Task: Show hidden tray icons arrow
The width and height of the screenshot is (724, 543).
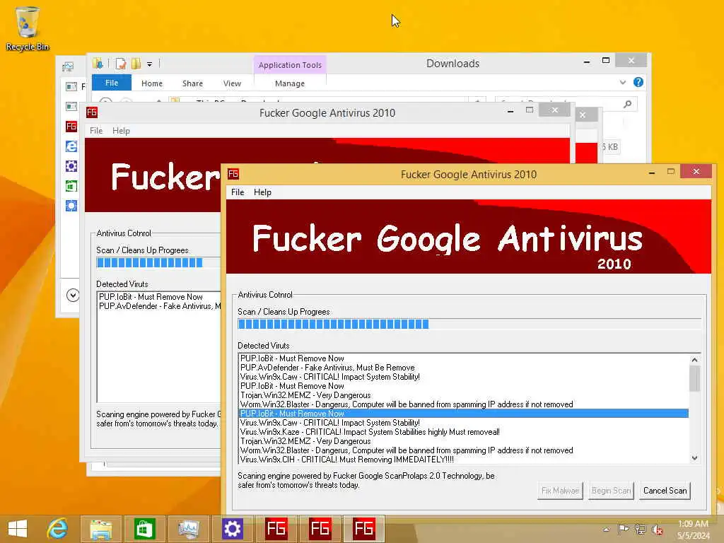Action: (x=606, y=530)
